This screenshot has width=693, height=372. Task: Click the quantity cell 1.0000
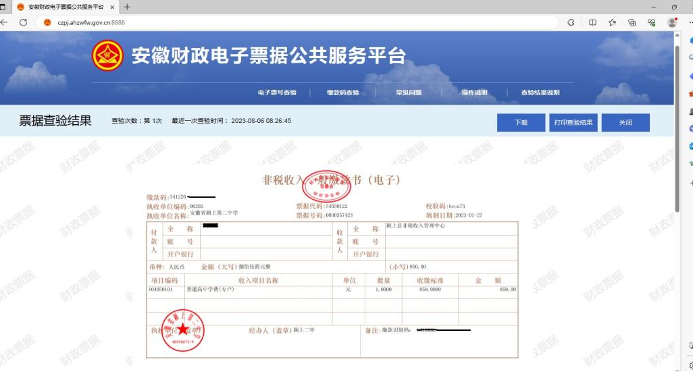pyautogui.click(x=384, y=290)
